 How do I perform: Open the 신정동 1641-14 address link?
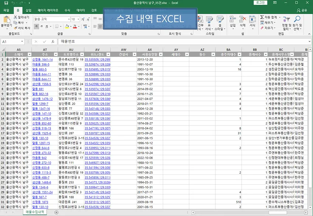42,59
